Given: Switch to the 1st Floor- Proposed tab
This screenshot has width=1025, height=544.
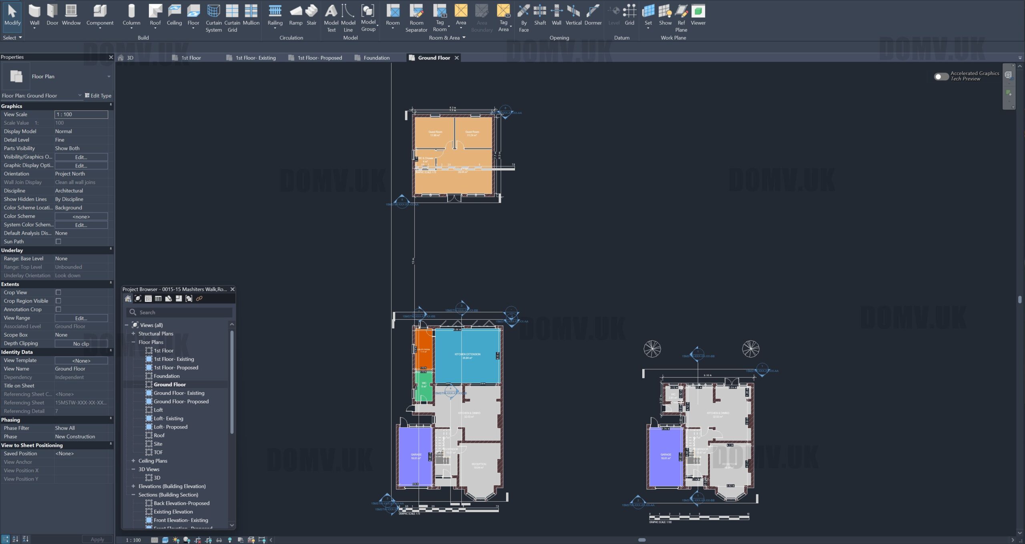Looking at the screenshot, I should 319,58.
